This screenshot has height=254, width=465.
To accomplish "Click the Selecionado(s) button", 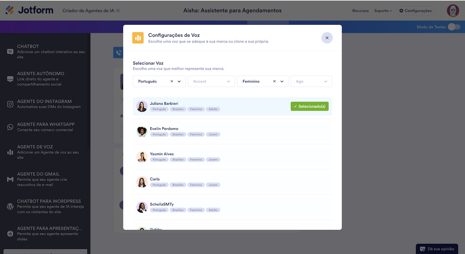I will [310, 106].
